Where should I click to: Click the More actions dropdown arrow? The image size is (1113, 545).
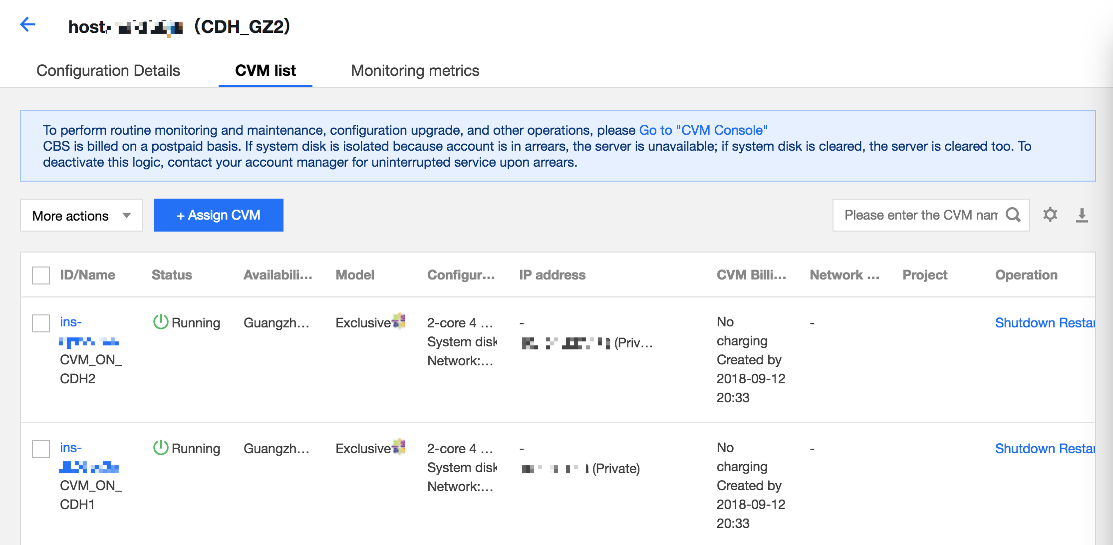coord(127,216)
